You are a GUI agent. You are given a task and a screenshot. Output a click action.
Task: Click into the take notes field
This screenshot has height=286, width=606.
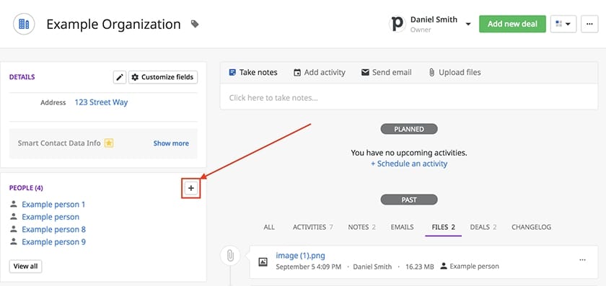[x=409, y=98]
